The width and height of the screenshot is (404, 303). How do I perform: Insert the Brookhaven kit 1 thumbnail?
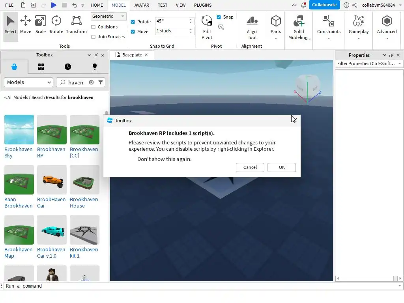pyautogui.click(x=84, y=230)
